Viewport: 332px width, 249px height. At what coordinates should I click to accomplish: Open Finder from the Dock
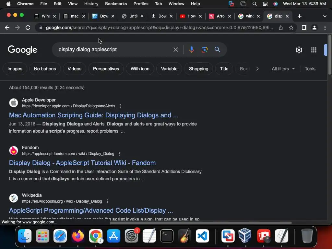(25, 236)
